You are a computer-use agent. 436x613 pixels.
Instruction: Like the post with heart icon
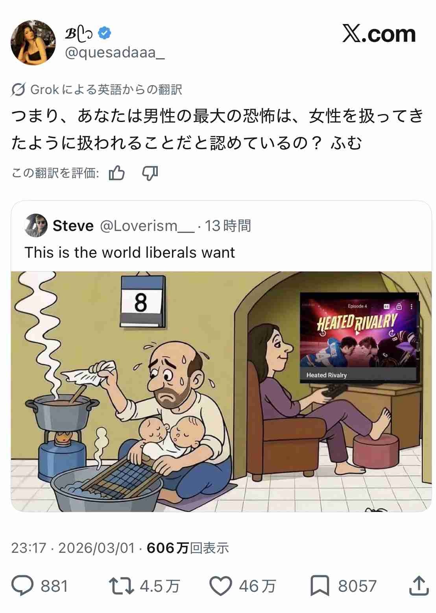pyautogui.click(x=220, y=586)
